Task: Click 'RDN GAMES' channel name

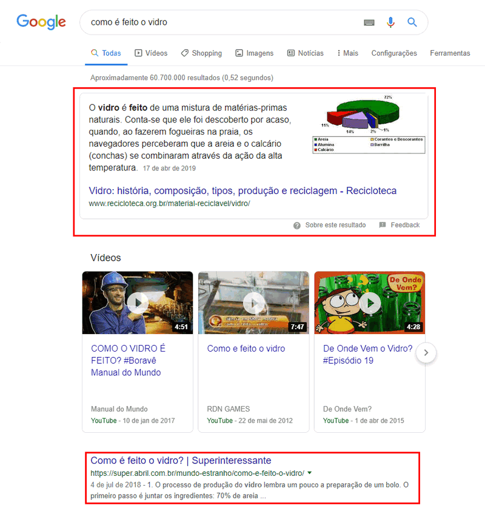Action: pyautogui.click(x=229, y=409)
